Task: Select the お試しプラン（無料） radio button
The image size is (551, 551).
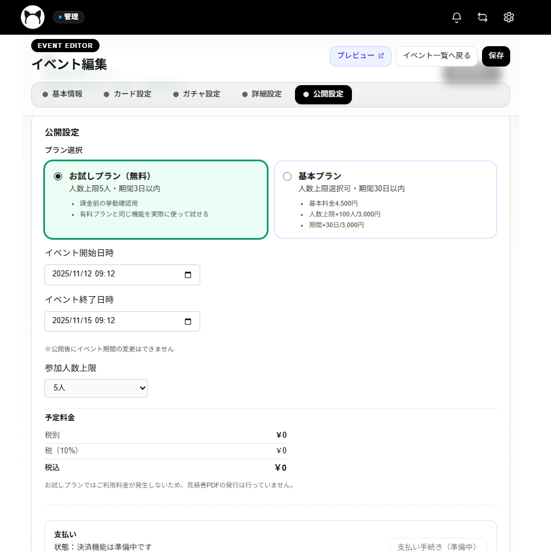Action: click(58, 176)
